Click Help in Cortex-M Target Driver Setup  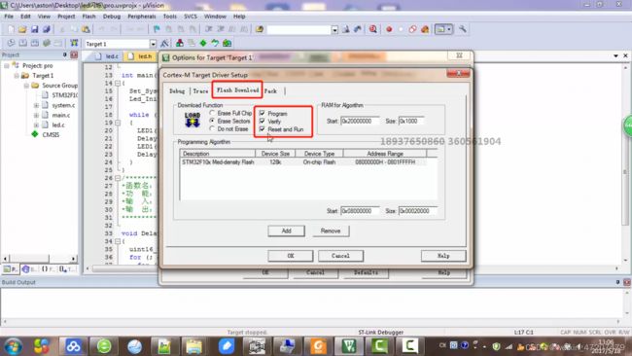(443, 256)
